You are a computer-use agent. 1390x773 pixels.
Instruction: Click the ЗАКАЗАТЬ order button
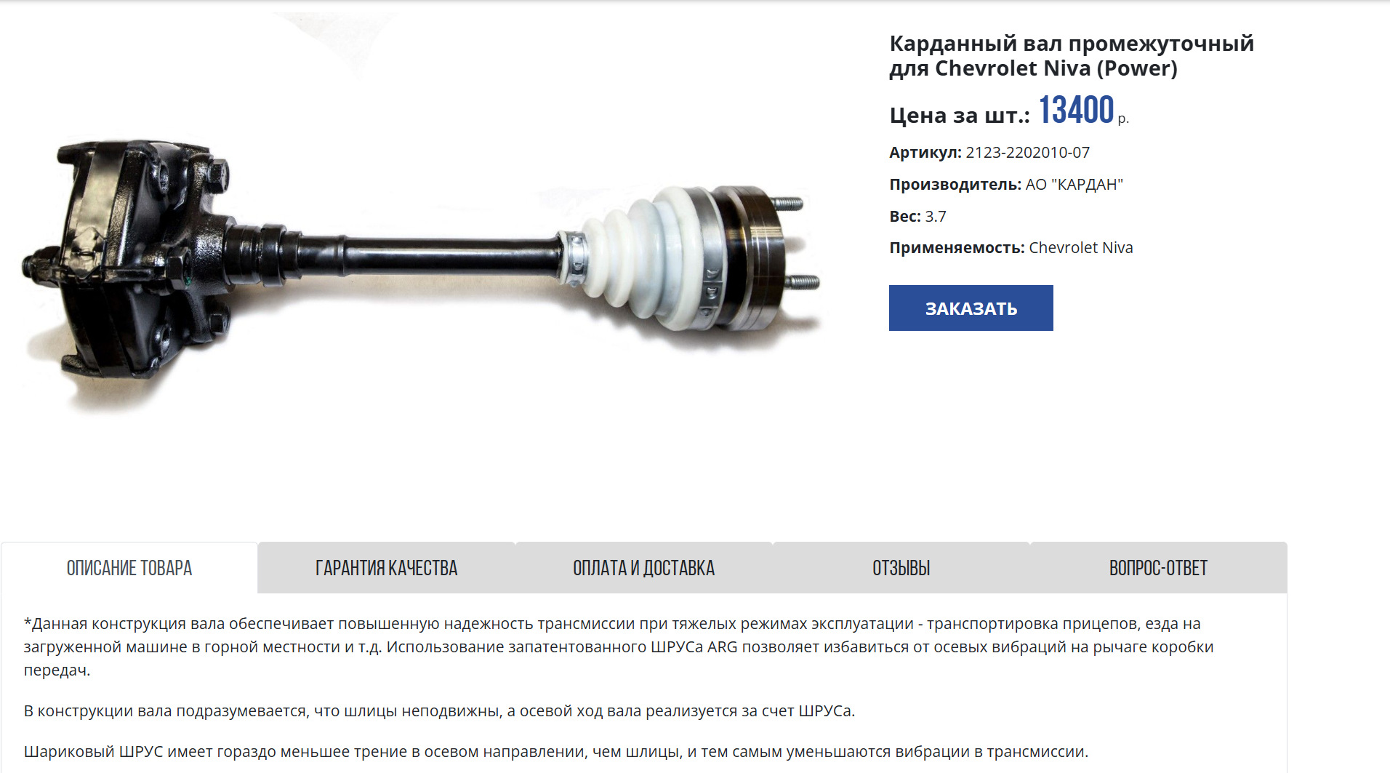pos(971,308)
